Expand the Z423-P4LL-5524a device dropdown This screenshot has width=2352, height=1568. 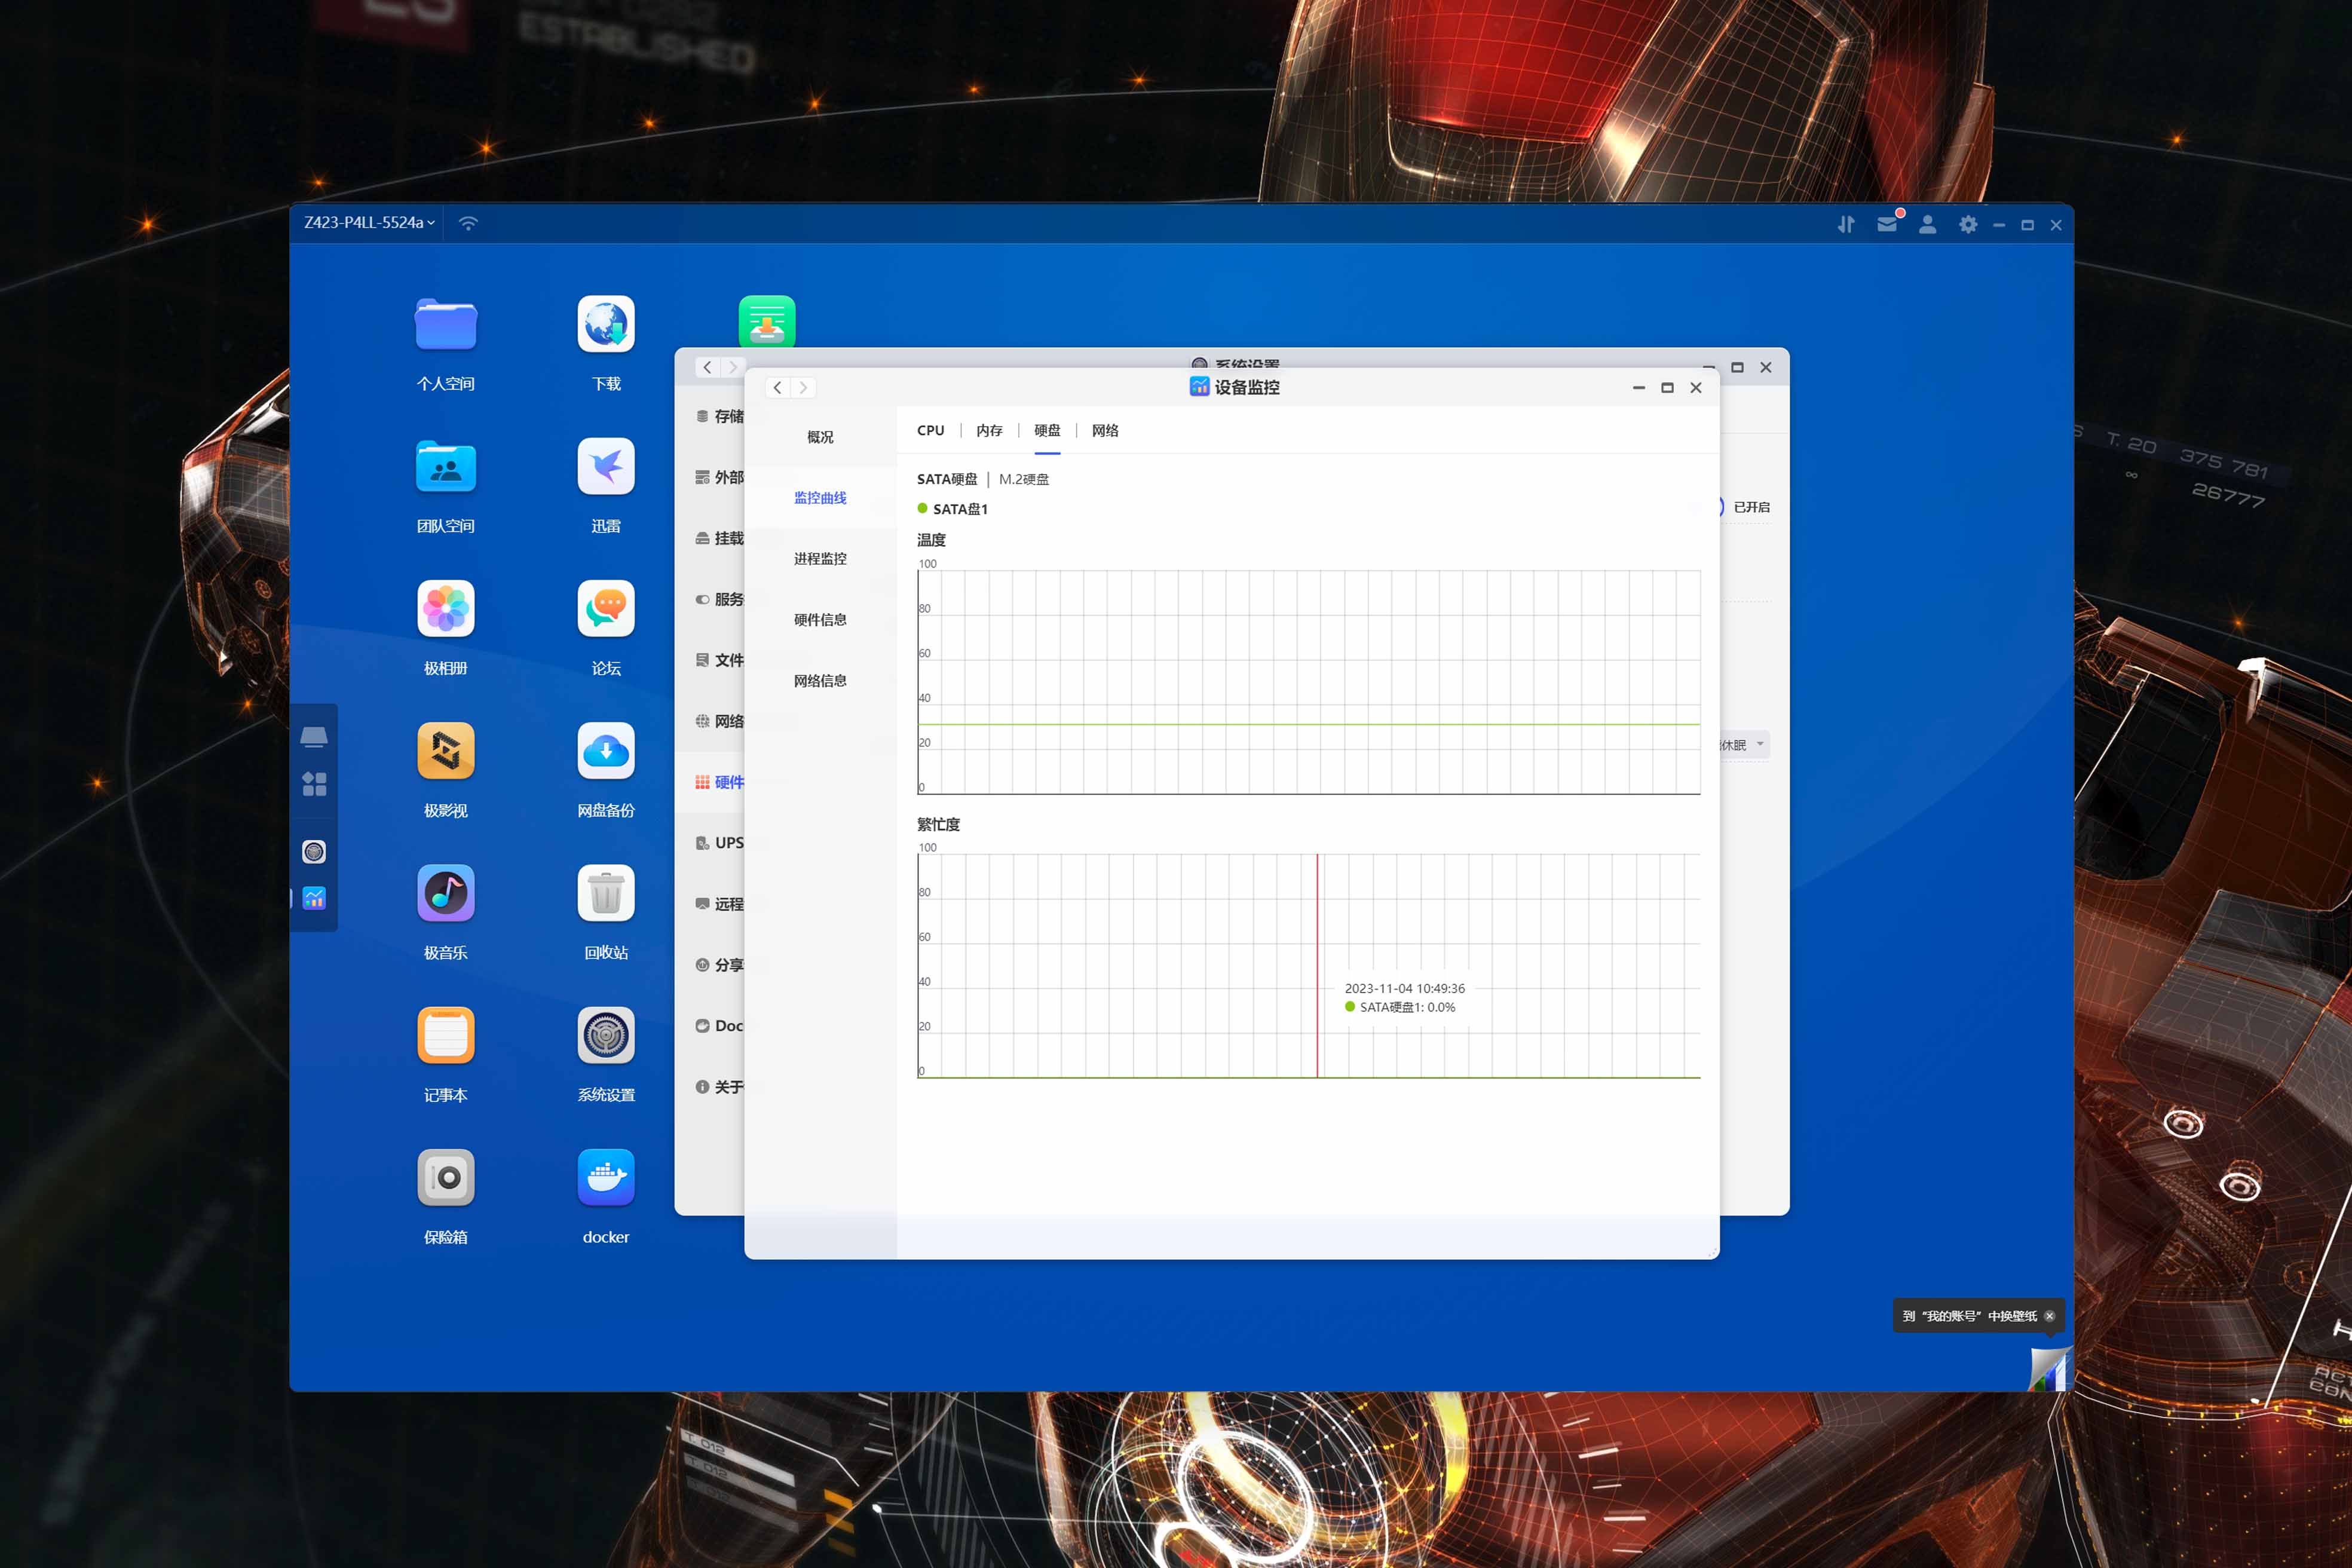coord(369,222)
